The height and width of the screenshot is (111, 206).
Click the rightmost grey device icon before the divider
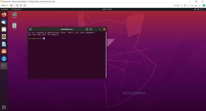pos(199,6)
